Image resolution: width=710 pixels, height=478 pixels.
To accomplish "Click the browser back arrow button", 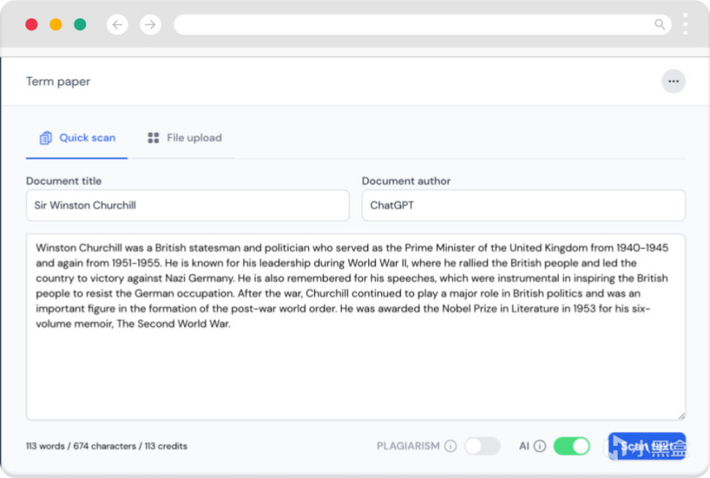I will pyautogui.click(x=118, y=25).
